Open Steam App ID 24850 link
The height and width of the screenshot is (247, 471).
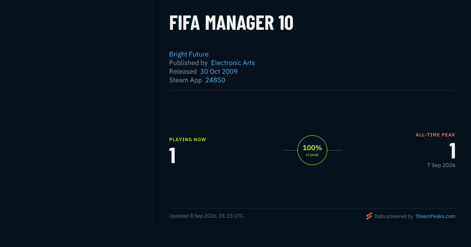(215, 80)
